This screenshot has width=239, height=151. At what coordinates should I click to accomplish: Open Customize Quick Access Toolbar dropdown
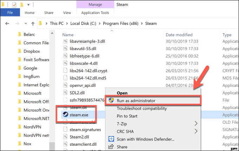[28, 5]
